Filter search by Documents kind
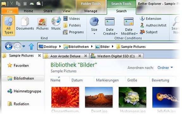 25,23
